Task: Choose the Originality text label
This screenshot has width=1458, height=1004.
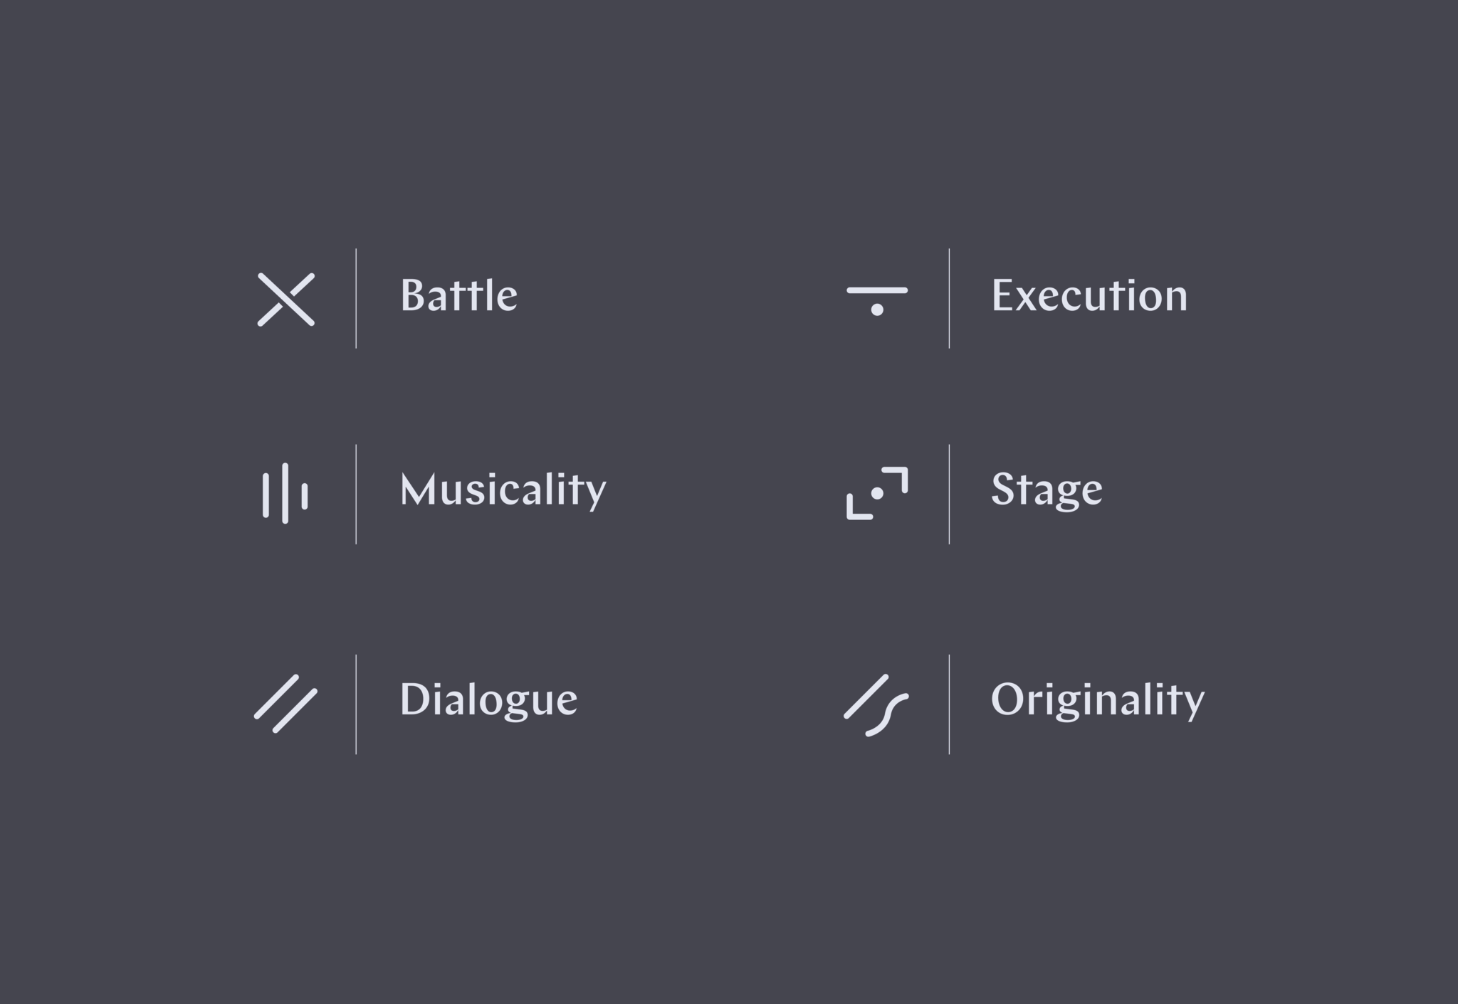Action: tap(1098, 701)
